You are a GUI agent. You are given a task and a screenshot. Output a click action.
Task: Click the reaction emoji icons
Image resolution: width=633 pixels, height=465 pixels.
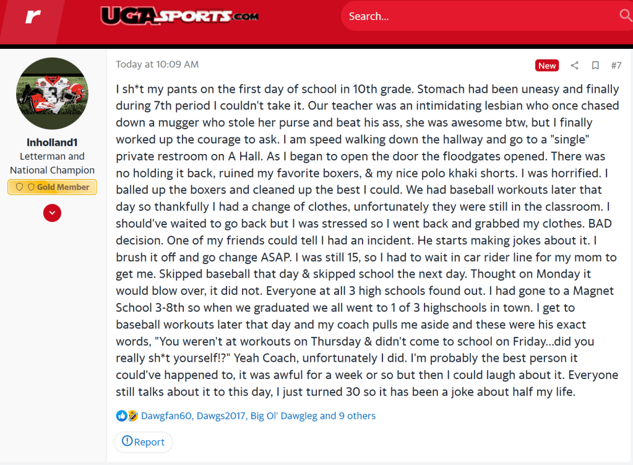(127, 416)
